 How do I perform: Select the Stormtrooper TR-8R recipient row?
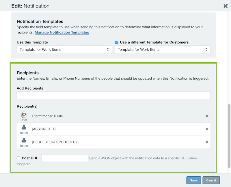(x=113, y=116)
